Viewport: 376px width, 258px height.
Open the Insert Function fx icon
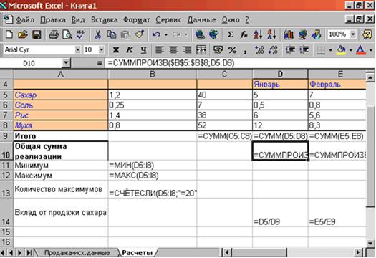[x=244, y=35]
